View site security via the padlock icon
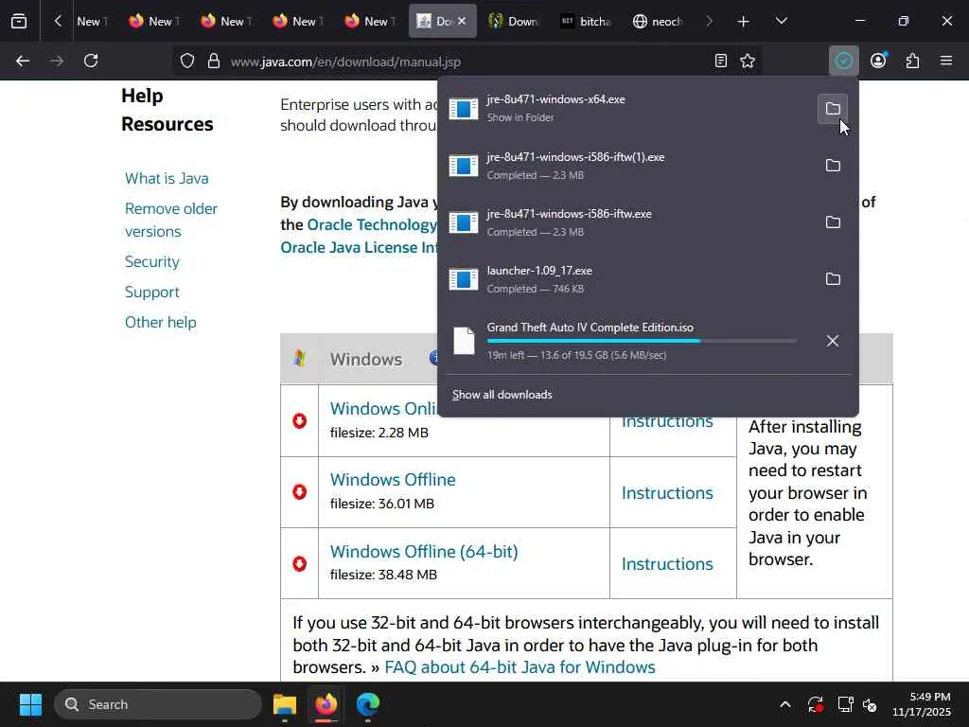Screen dimensions: 969x727 coord(214,62)
